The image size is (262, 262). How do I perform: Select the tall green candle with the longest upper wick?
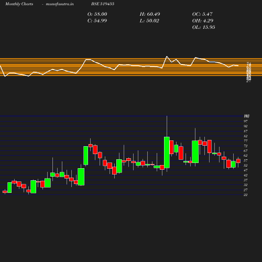(167, 152)
